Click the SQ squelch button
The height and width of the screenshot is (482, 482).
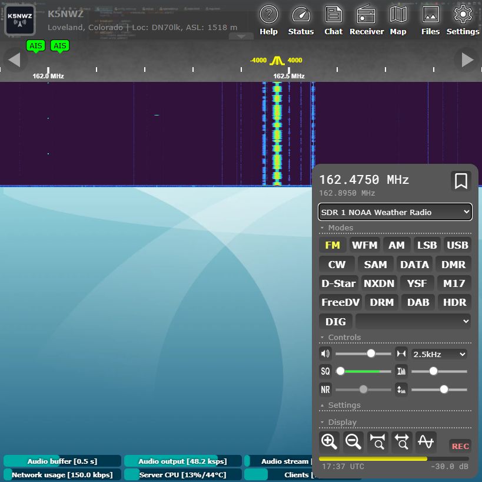[x=325, y=371]
